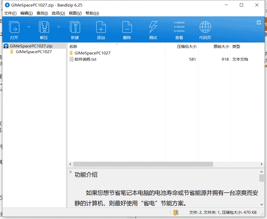Click the folder icon of GiMeSpacePC1027 row
This screenshot has width=267, height=219.
point(71,53)
